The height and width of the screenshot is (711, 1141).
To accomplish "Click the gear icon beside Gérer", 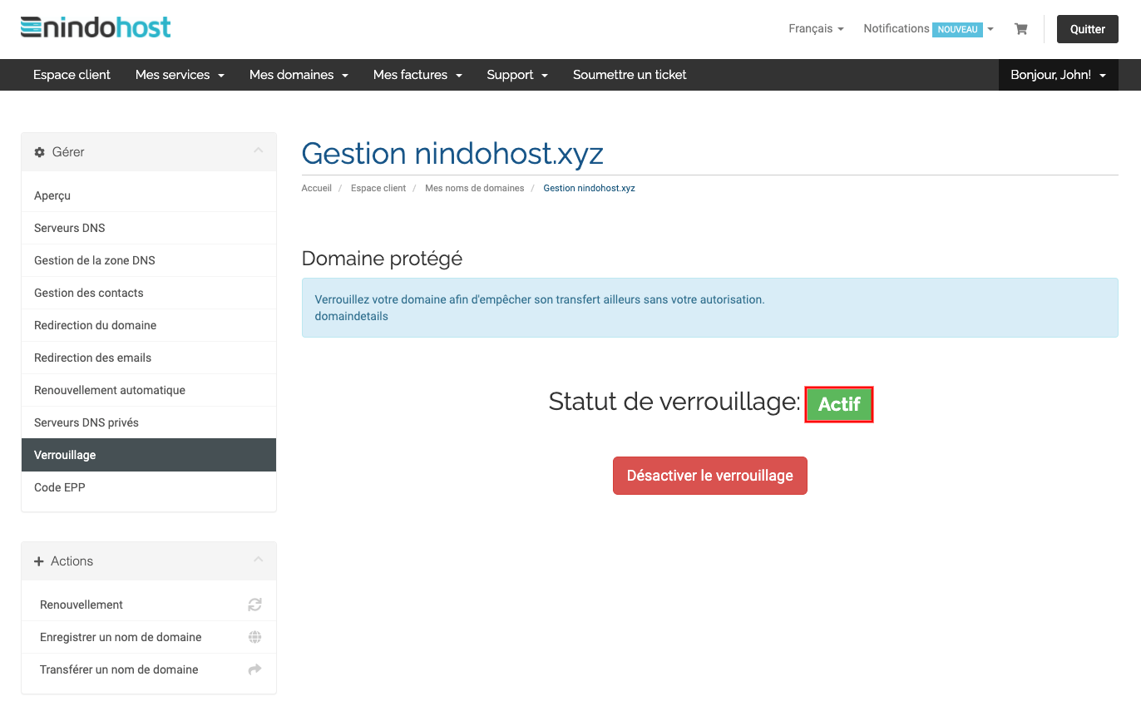I will tap(39, 152).
